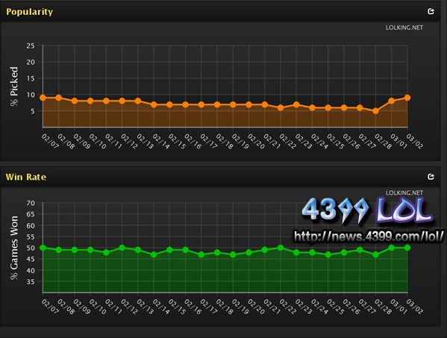Click the 02/14 Win Rate data point
Viewport: 447px width, 338px height.
(x=154, y=254)
